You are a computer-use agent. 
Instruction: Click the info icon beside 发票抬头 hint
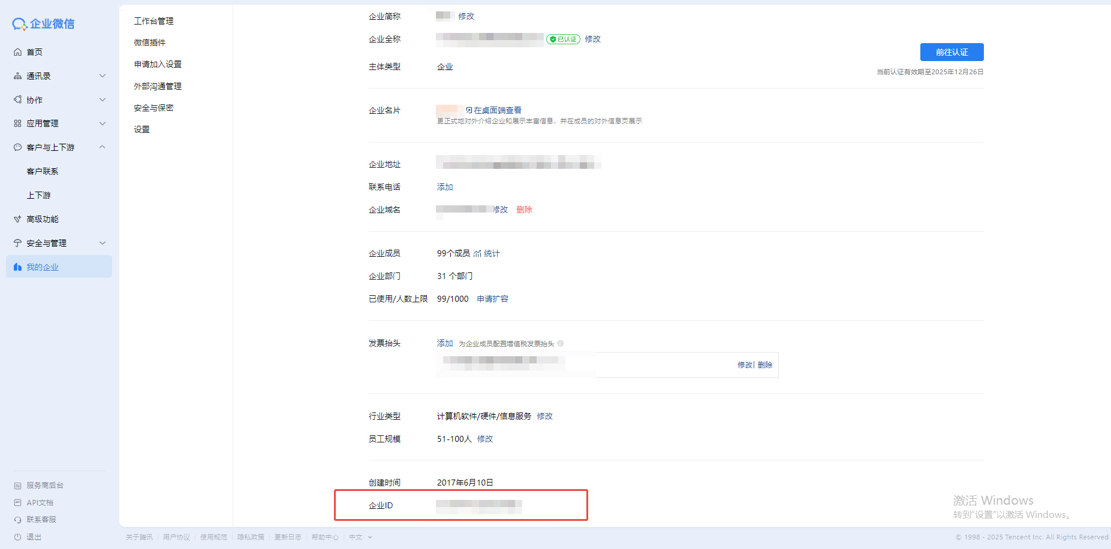pyautogui.click(x=560, y=344)
